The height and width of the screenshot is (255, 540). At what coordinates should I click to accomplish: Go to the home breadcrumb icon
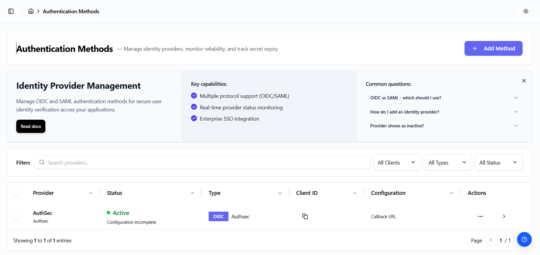pos(31,11)
